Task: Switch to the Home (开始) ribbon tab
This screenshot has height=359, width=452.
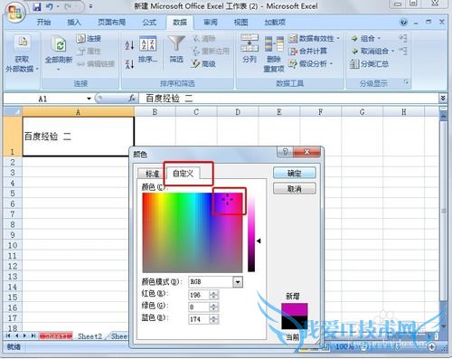Action: 44,23
